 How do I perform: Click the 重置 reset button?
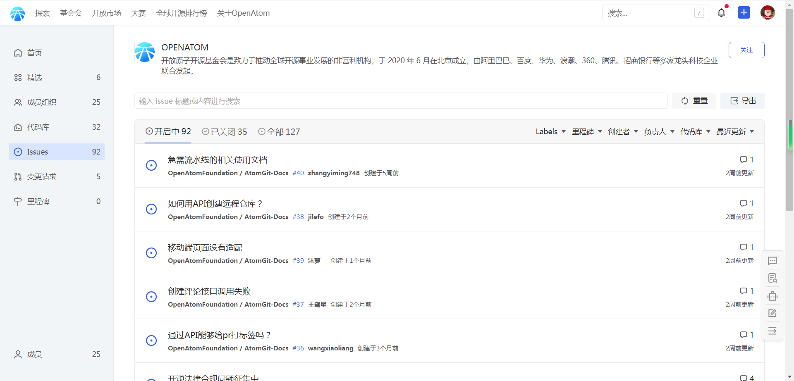(x=694, y=101)
